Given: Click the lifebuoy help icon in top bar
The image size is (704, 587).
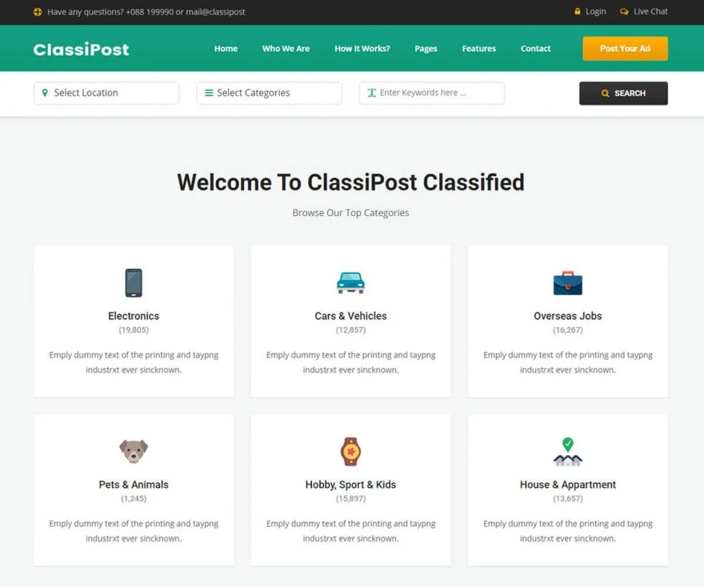Looking at the screenshot, I should [38, 12].
